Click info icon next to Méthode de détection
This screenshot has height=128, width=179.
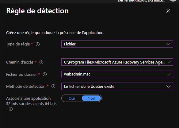[x=53, y=86]
